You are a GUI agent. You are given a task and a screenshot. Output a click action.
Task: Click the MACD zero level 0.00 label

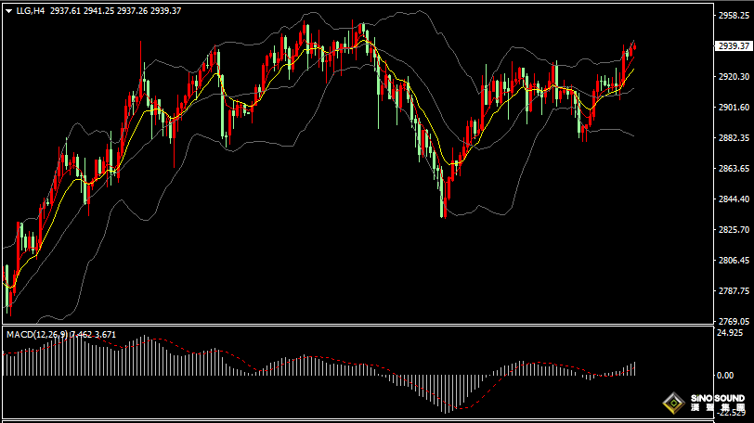(726, 375)
